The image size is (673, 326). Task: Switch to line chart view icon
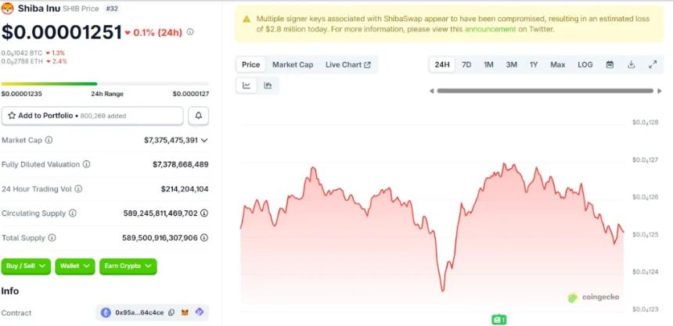click(247, 85)
